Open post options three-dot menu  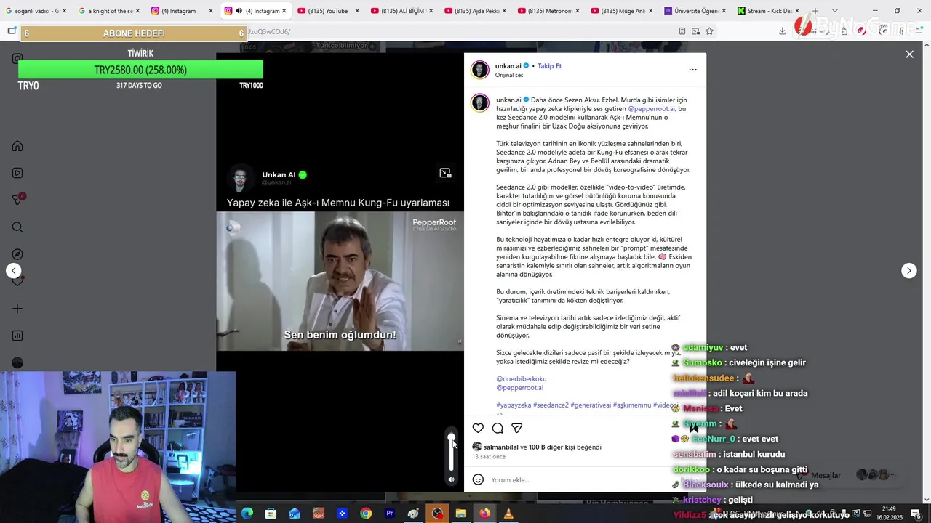pyautogui.click(x=692, y=70)
